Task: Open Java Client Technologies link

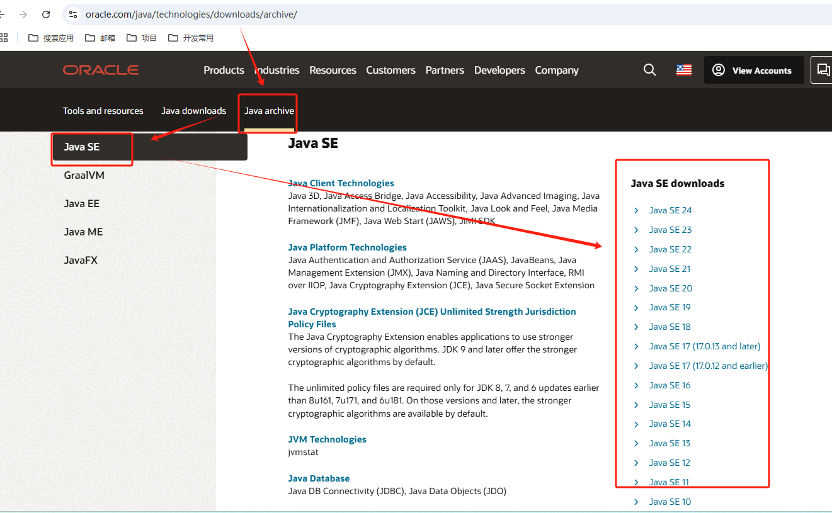Action: 341,183
